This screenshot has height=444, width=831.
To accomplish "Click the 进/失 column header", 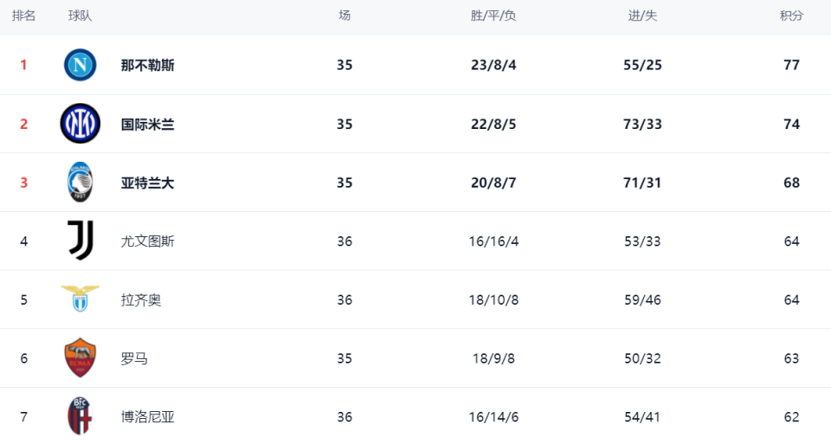I will pyautogui.click(x=641, y=16).
